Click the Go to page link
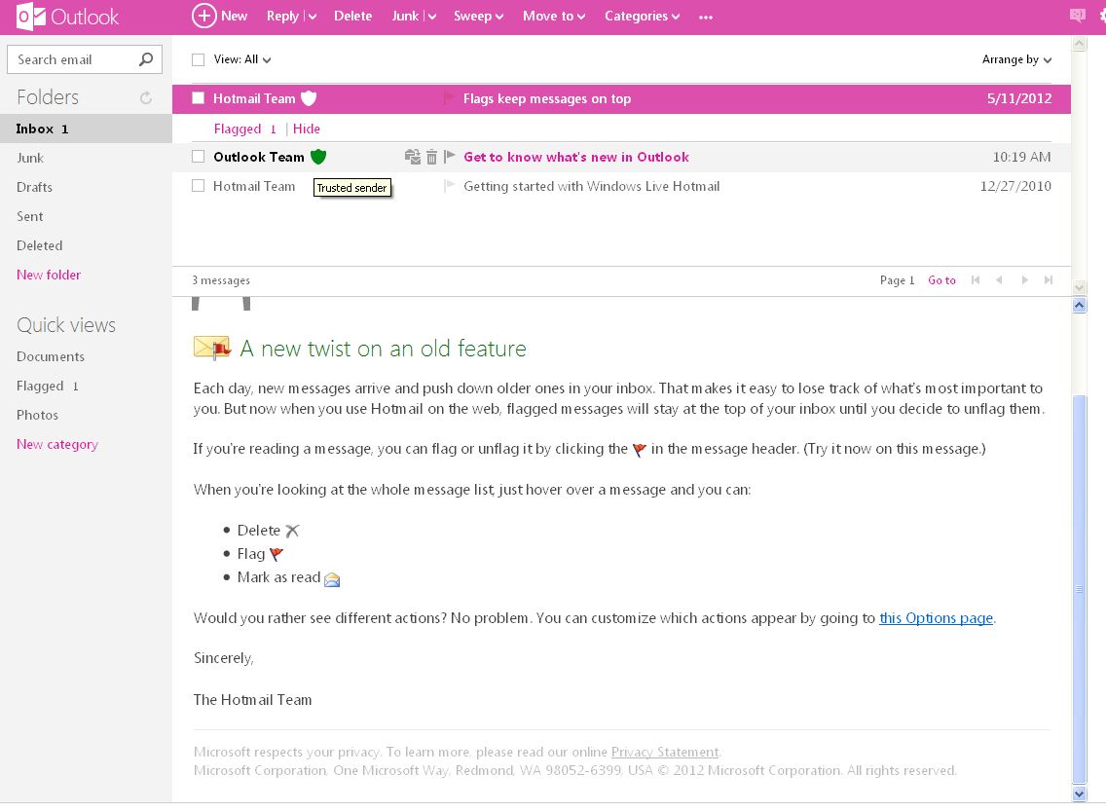This screenshot has width=1106, height=812. point(941,280)
